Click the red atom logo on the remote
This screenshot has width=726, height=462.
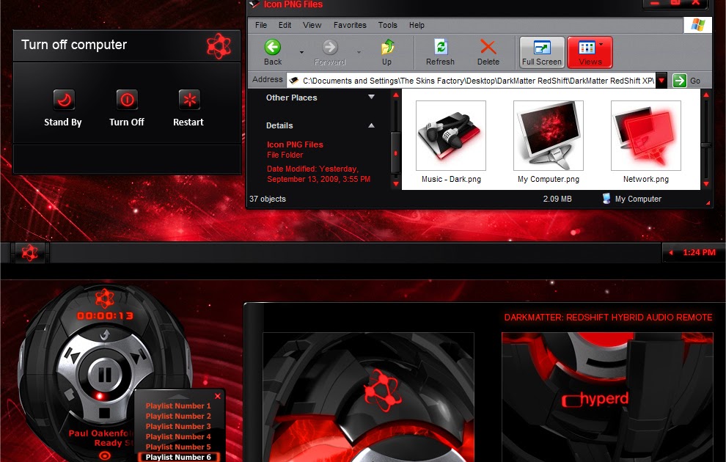(x=105, y=298)
